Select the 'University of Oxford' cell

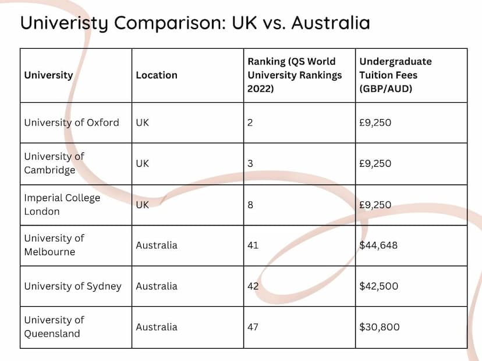tap(76, 123)
